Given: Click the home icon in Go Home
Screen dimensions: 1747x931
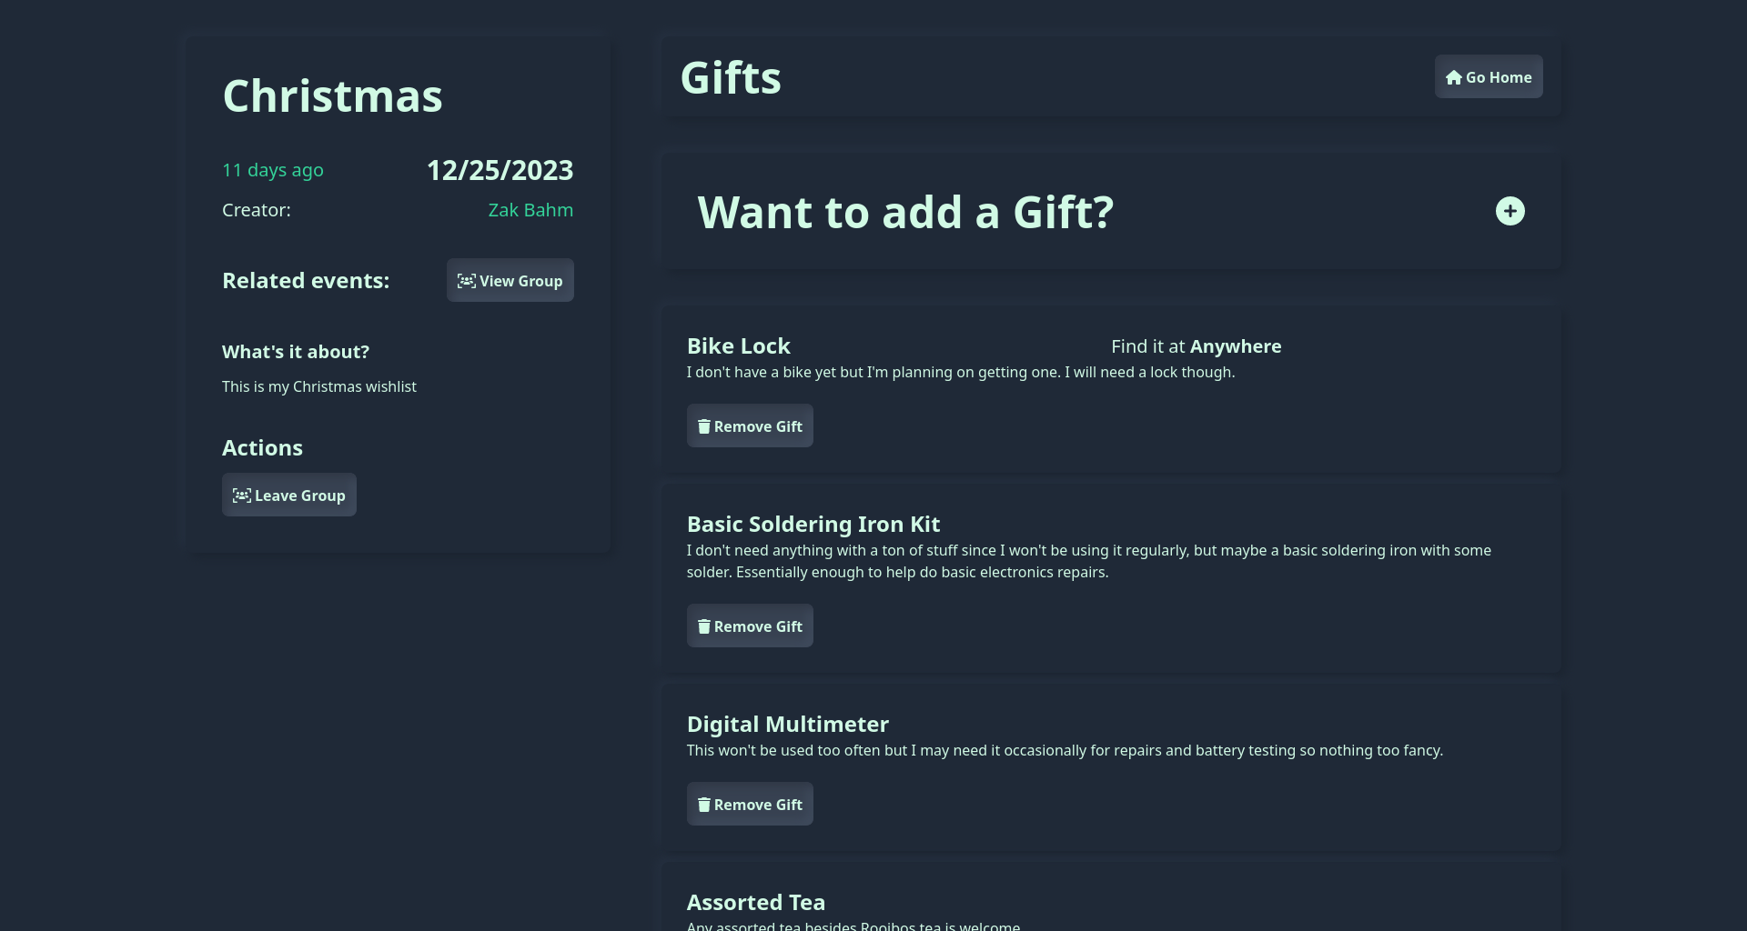Looking at the screenshot, I should [x=1454, y=77].
